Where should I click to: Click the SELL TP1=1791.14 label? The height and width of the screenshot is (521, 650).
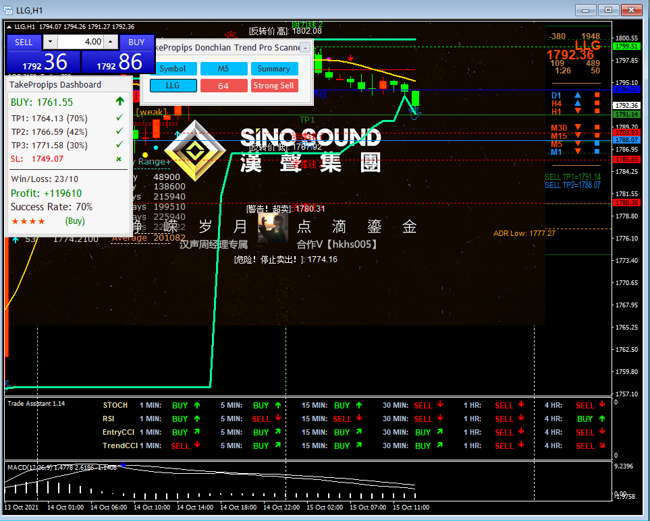pos(572,177)
